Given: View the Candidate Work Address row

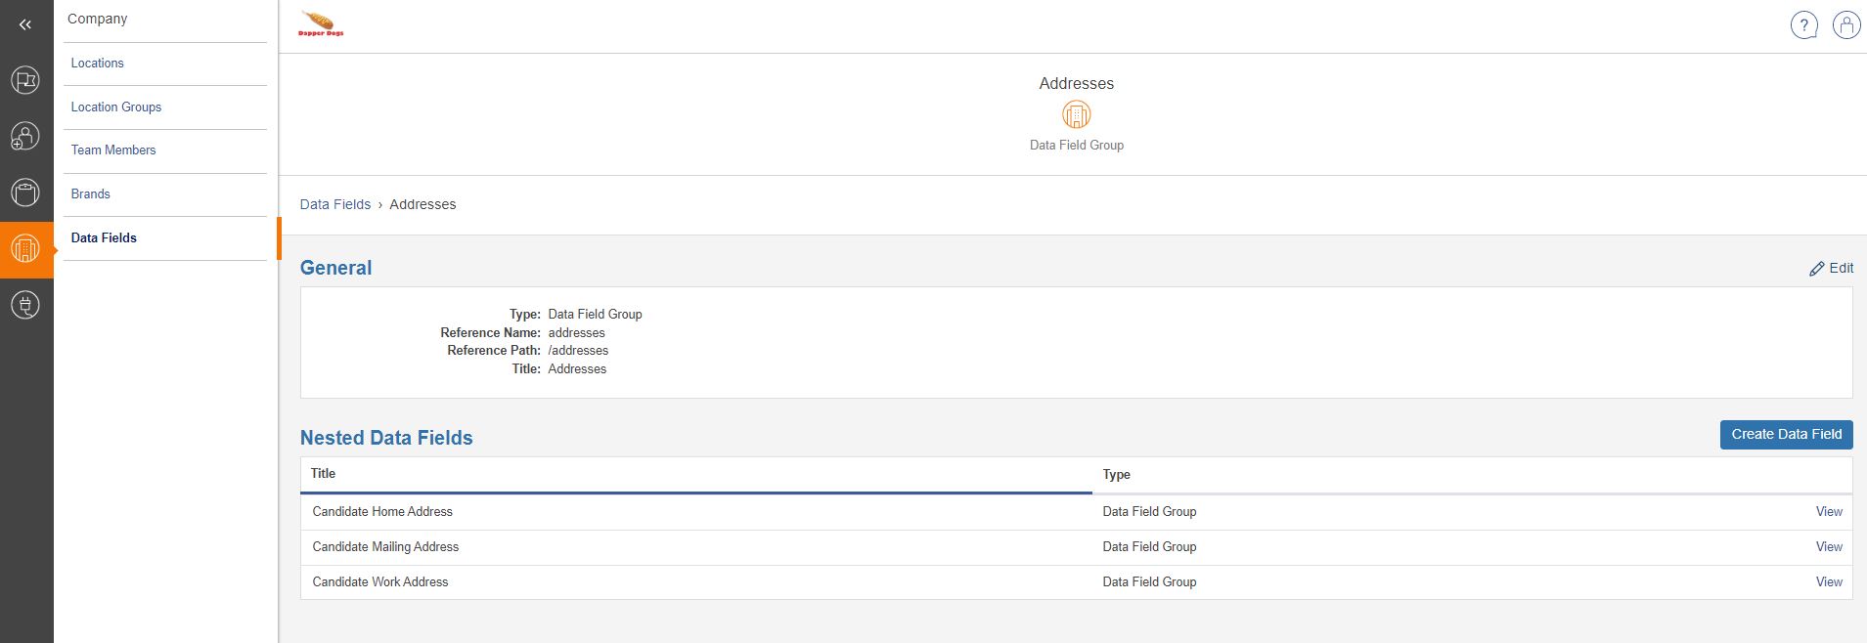Looking at the screenshot, I should 1828,582.
